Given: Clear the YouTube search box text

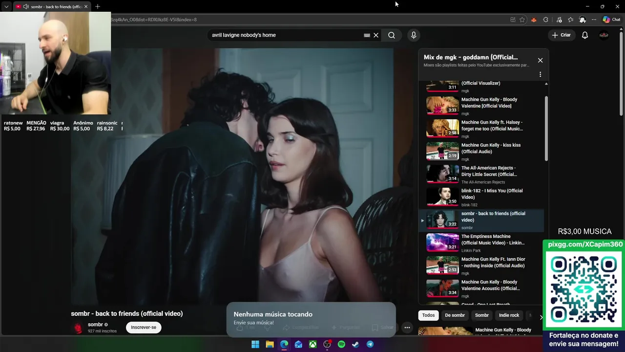Looking at the screenshot, I should [x=376, y=35].
